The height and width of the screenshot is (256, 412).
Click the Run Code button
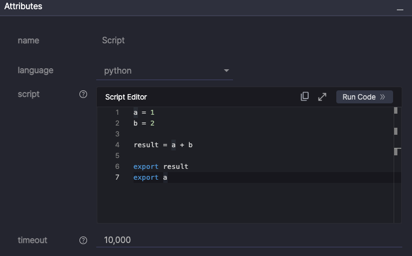click(x=364, y=97)
